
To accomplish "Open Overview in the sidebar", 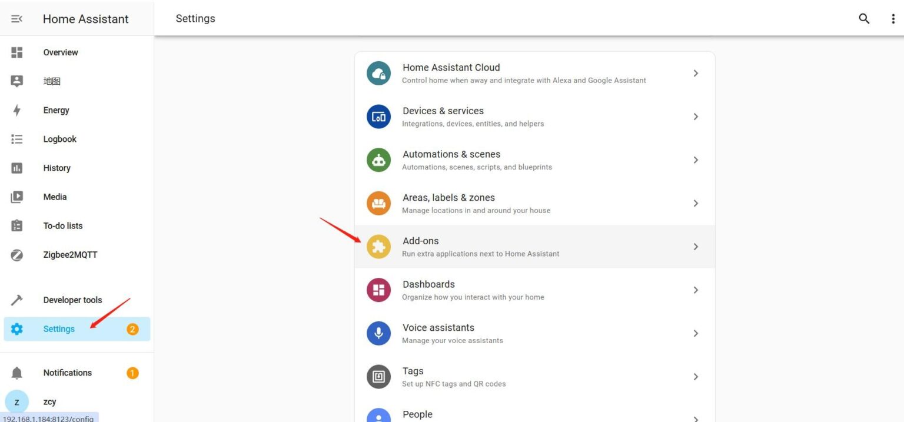I will (60, 52).
